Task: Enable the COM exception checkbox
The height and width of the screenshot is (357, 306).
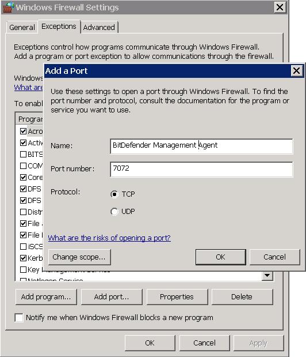Action: tap(23, 166)
